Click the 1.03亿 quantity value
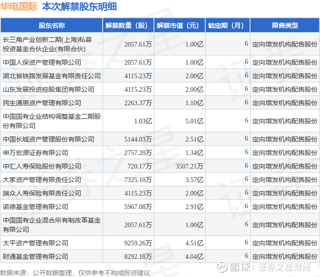This screenshot has width=320, height=277. tap(143, 121)
